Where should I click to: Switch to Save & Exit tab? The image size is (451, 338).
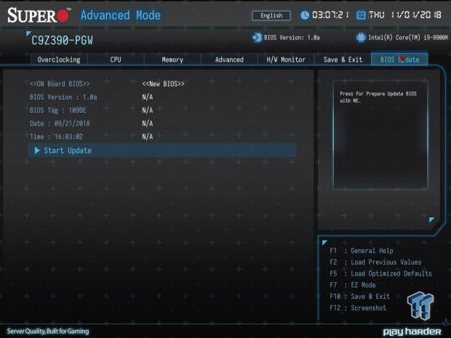click(343, 60)
